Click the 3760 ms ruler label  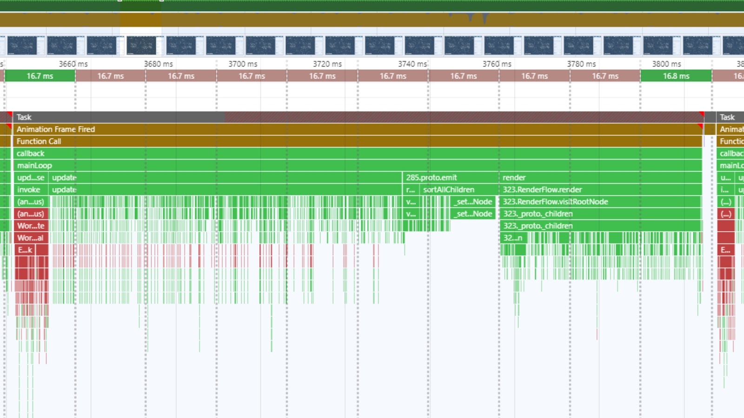[x=497, y=64]
